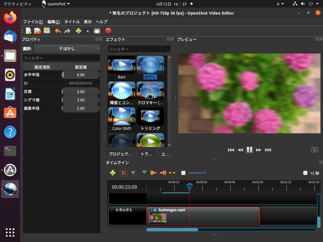Switch to the トラ... transitions tab

(146, 154)
